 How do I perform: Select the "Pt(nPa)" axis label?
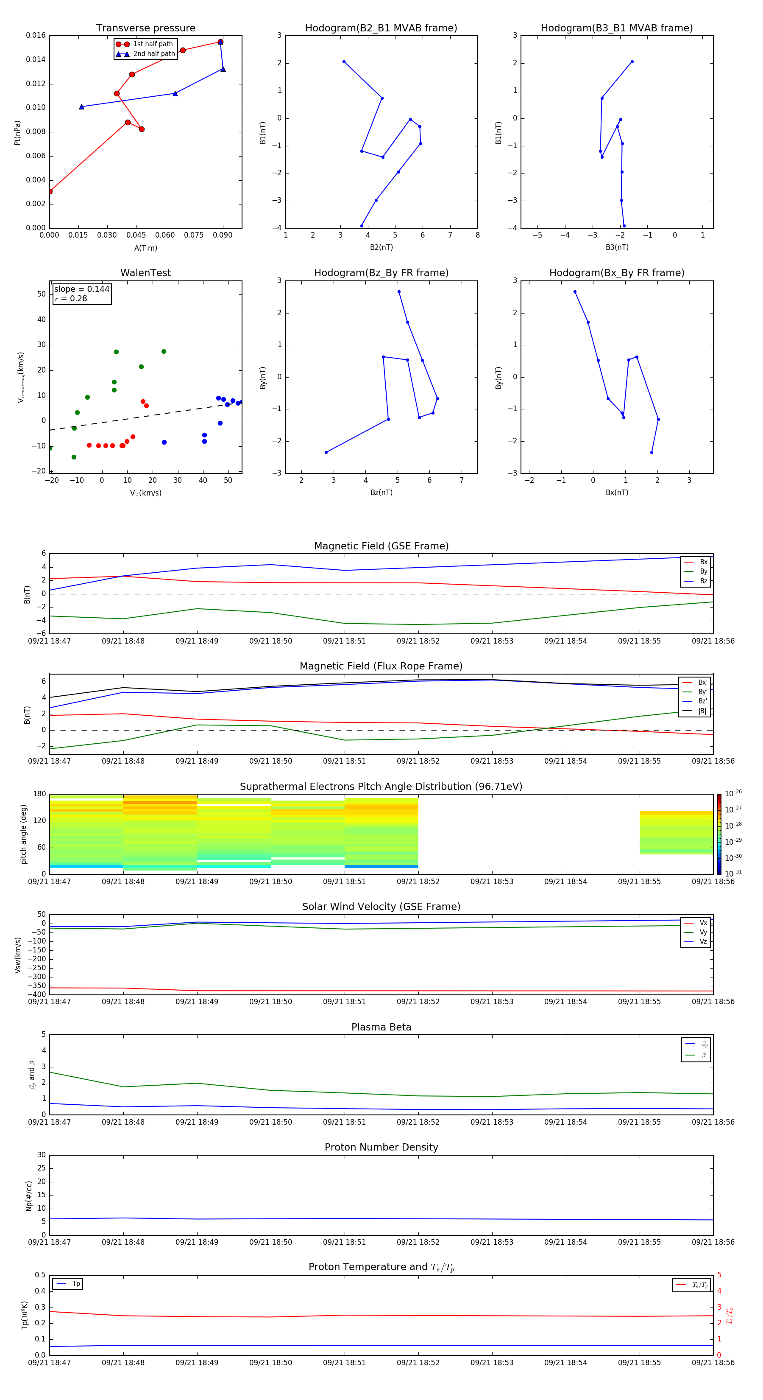coord(17,133)
